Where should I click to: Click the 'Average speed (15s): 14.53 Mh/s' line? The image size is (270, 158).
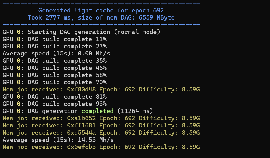(x=58, y=140)
